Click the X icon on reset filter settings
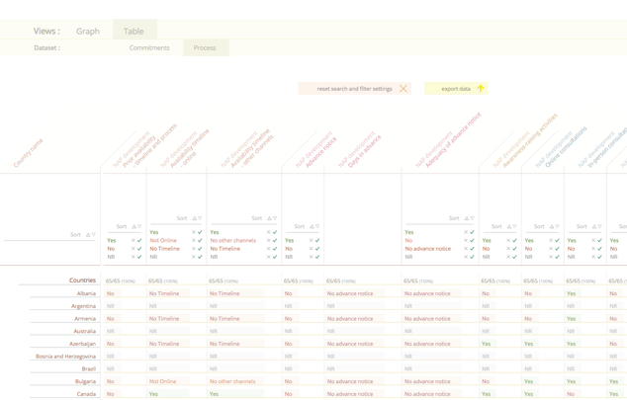 [403, 89]
